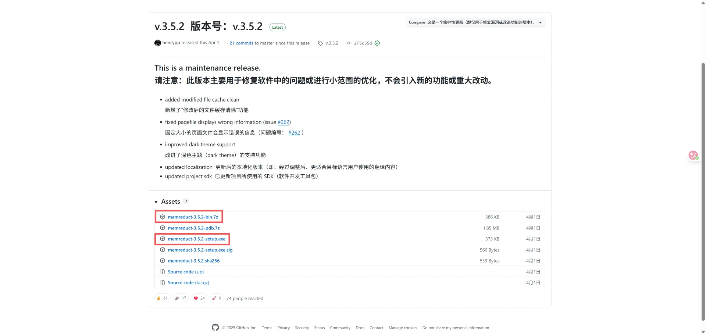Click the Latest release badge
The image size is (706, 335).
click(x=278, y=27)
